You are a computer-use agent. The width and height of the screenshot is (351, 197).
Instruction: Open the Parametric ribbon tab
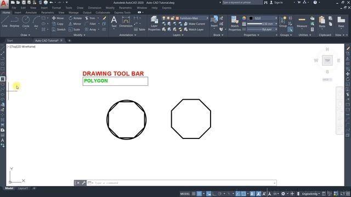point(48,13)
